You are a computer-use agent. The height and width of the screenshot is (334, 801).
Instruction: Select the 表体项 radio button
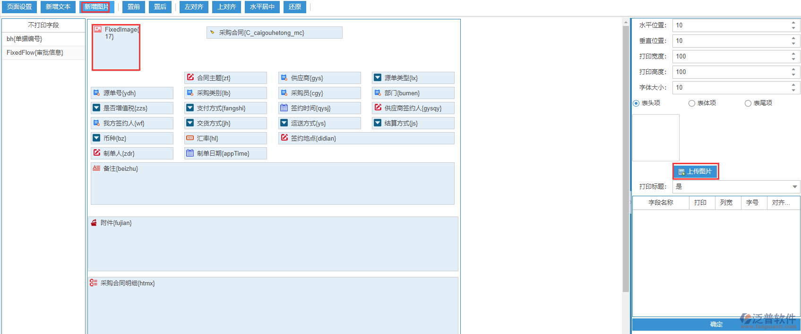[692, 103]
